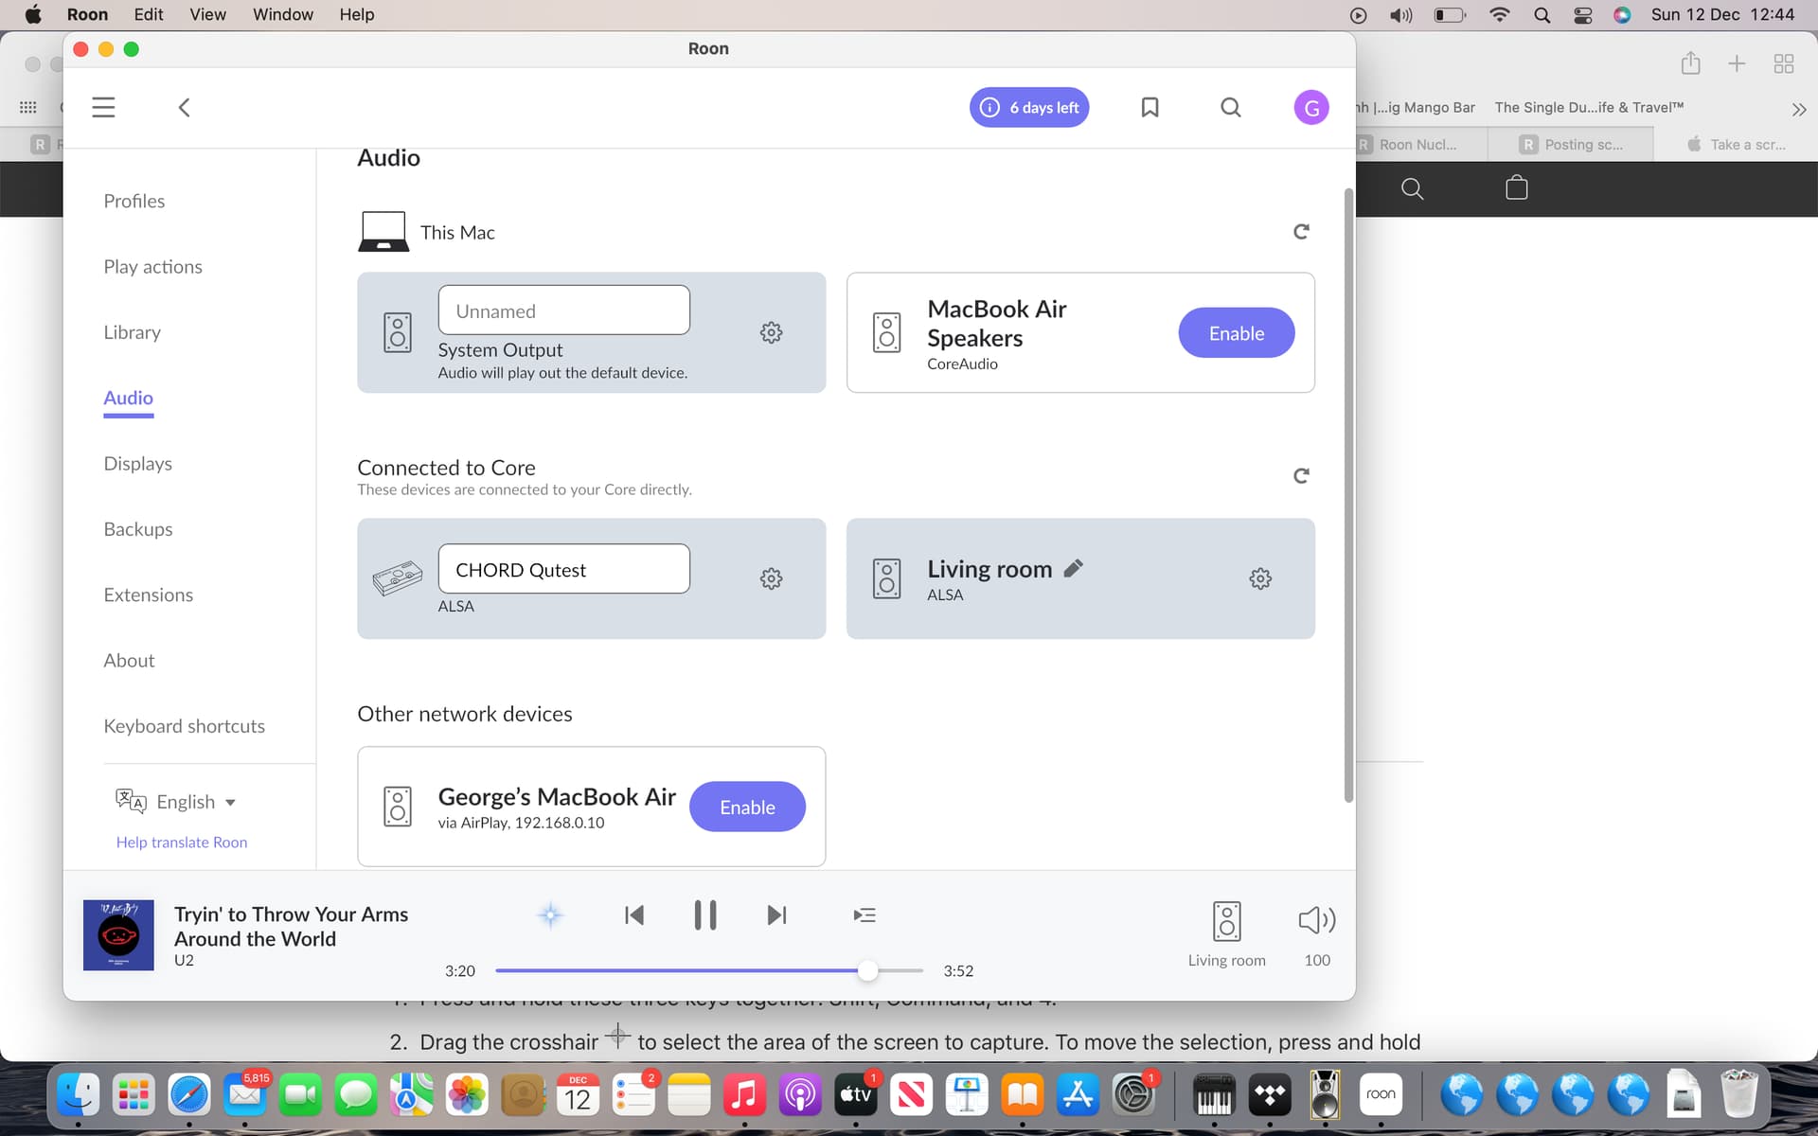Open Play actions settings tab
Viewport: 1818px width, 1136px height.
152,267
